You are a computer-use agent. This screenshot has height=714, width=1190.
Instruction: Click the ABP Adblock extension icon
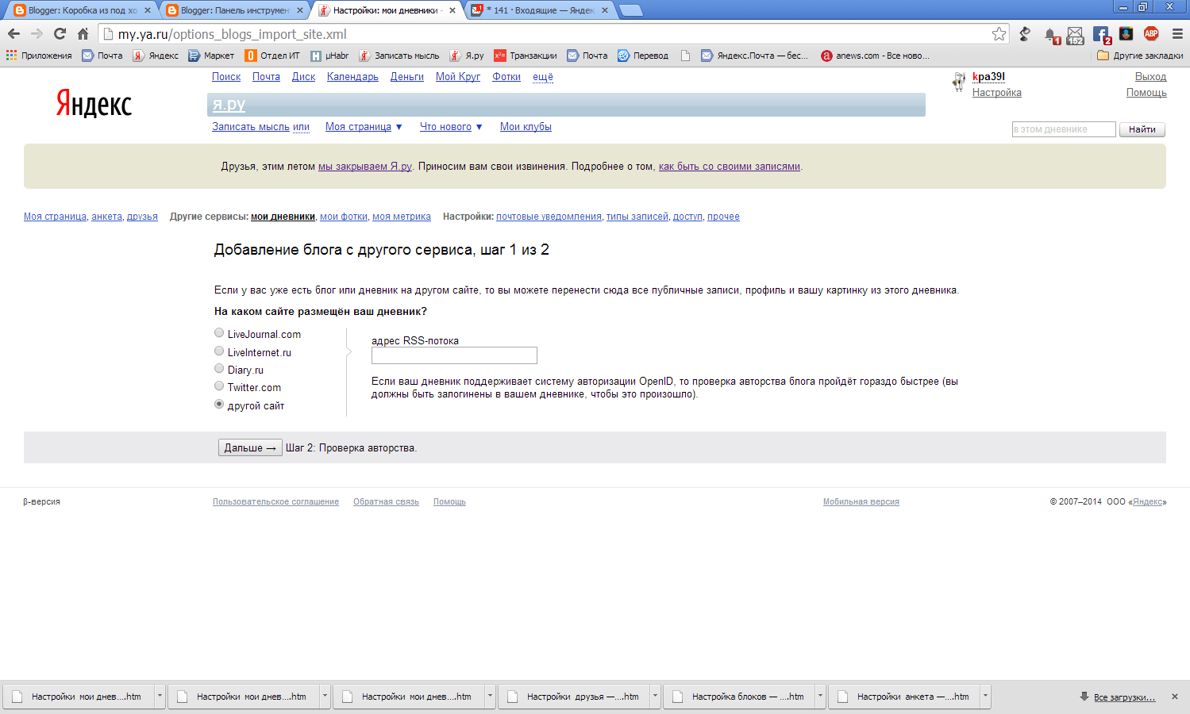click(x=1151, y=33)
